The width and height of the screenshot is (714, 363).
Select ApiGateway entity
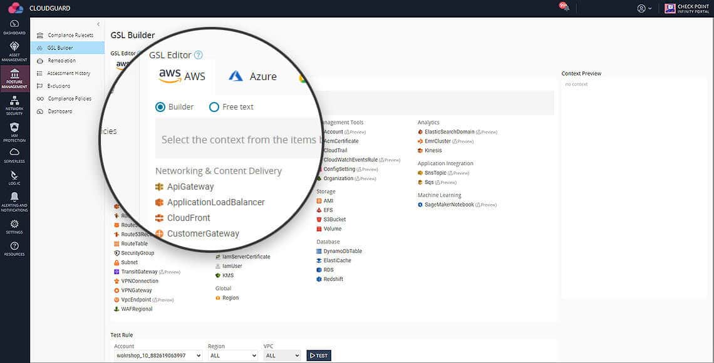tap(190, 187)
